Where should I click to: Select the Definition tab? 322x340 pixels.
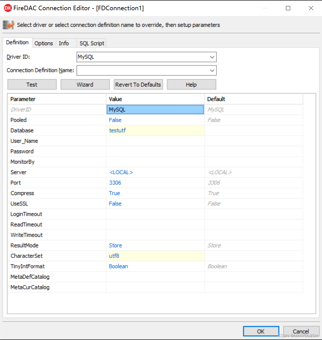[x=17, y=43]
